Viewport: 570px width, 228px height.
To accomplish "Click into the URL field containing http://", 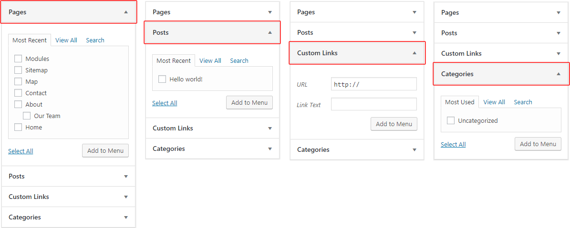I will pyautogui.click(x=373, y=84).
